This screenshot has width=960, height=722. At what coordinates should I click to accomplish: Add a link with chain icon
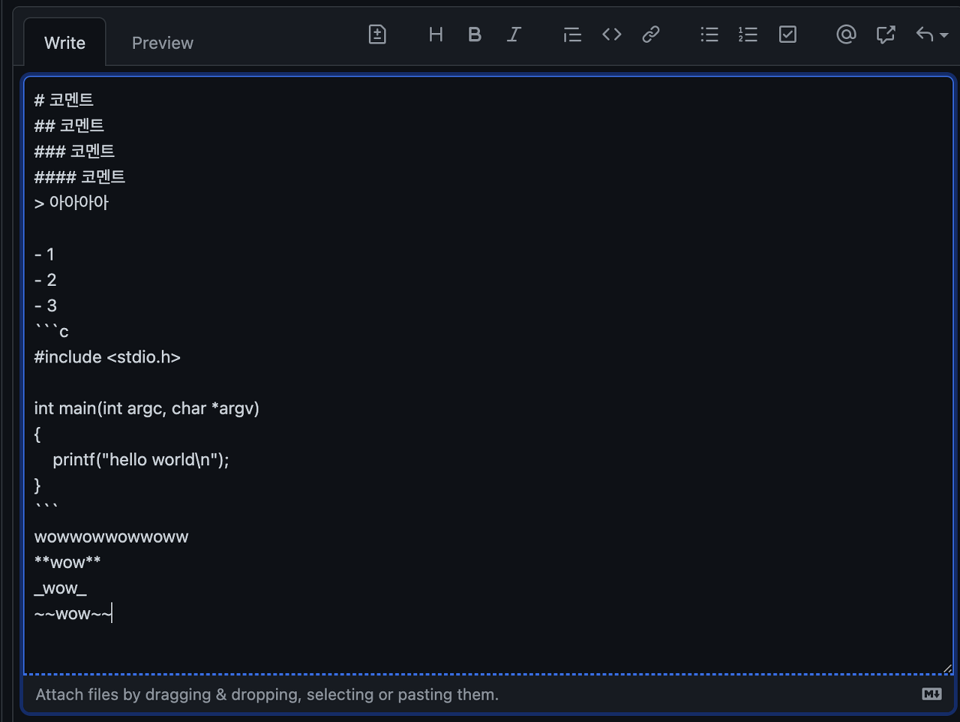tap(651, 35)
